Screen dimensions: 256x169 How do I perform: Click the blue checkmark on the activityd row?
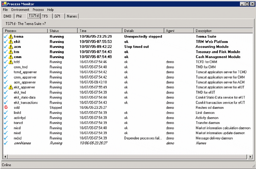pos(6,117)
